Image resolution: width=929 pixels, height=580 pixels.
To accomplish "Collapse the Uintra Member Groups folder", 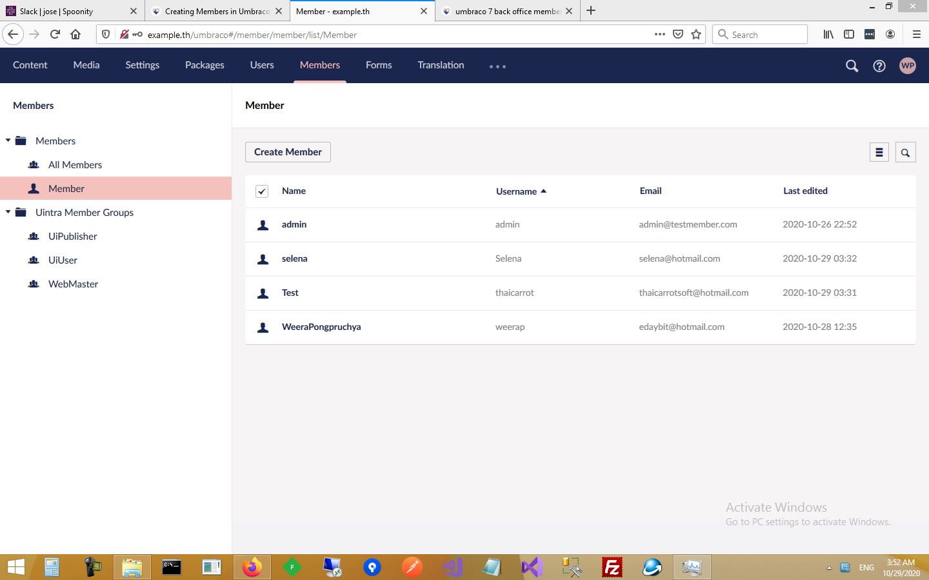I will coord(8,212).
